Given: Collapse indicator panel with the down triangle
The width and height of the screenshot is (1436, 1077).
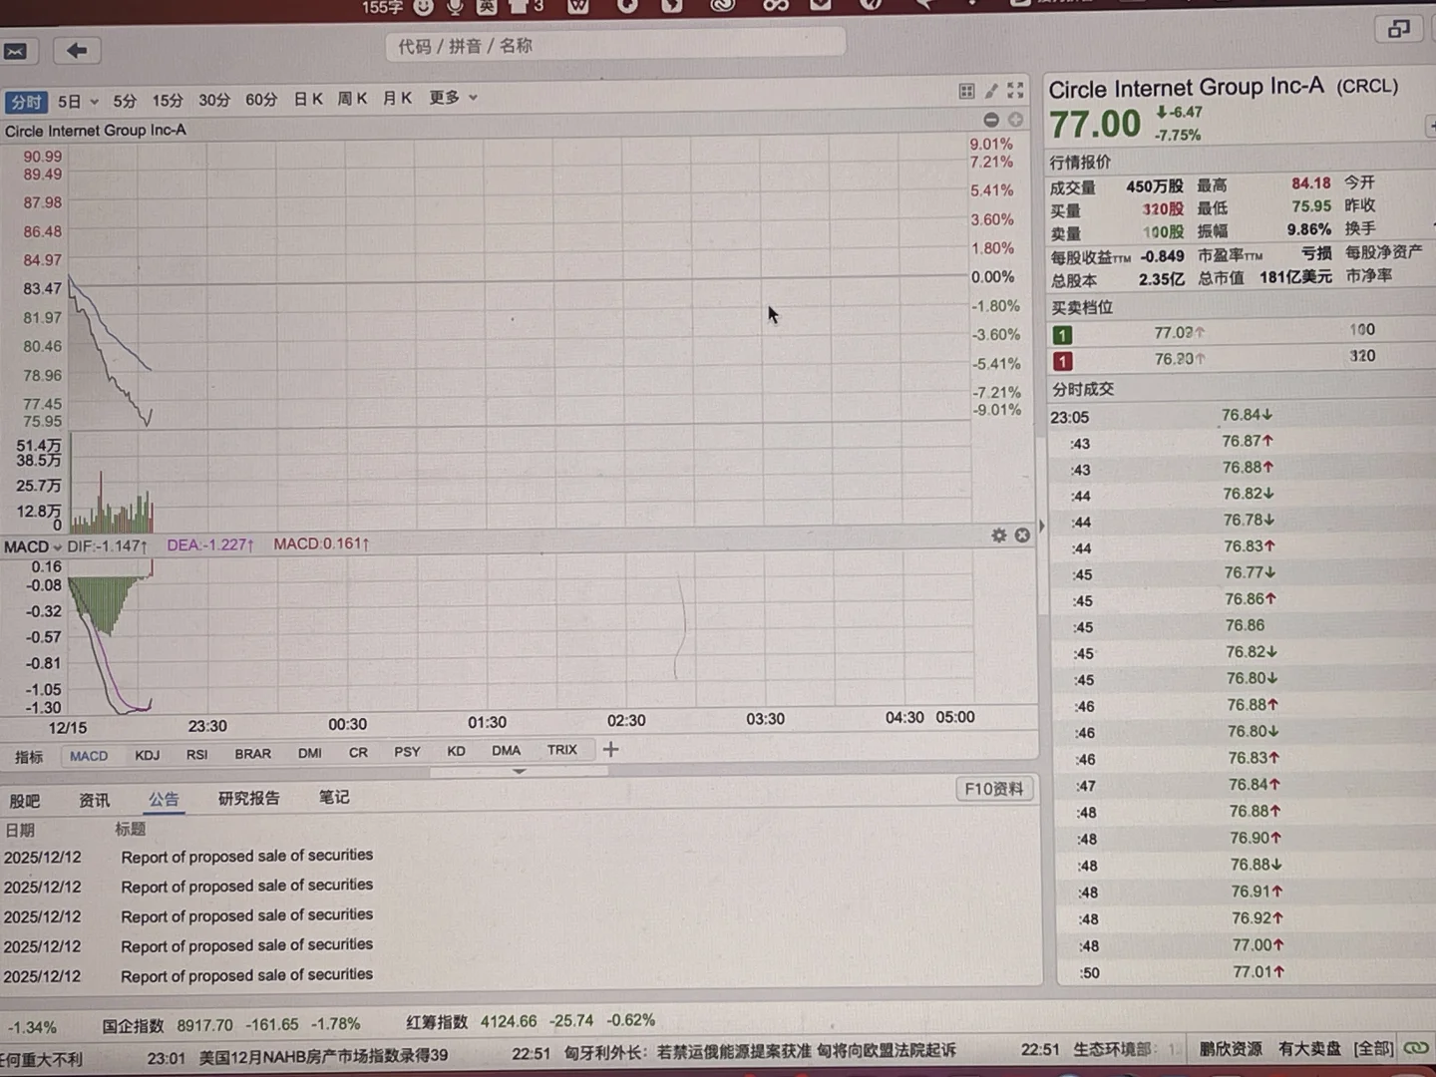Looking at the screenshot, I should point(519,771).
